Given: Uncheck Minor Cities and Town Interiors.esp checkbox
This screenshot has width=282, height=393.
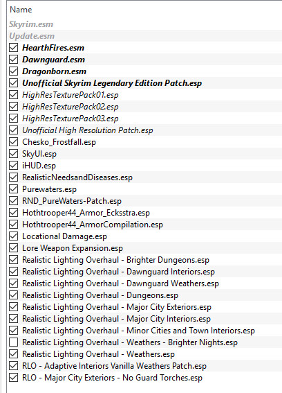Looking at the screenshot, I should pos(14,331).
